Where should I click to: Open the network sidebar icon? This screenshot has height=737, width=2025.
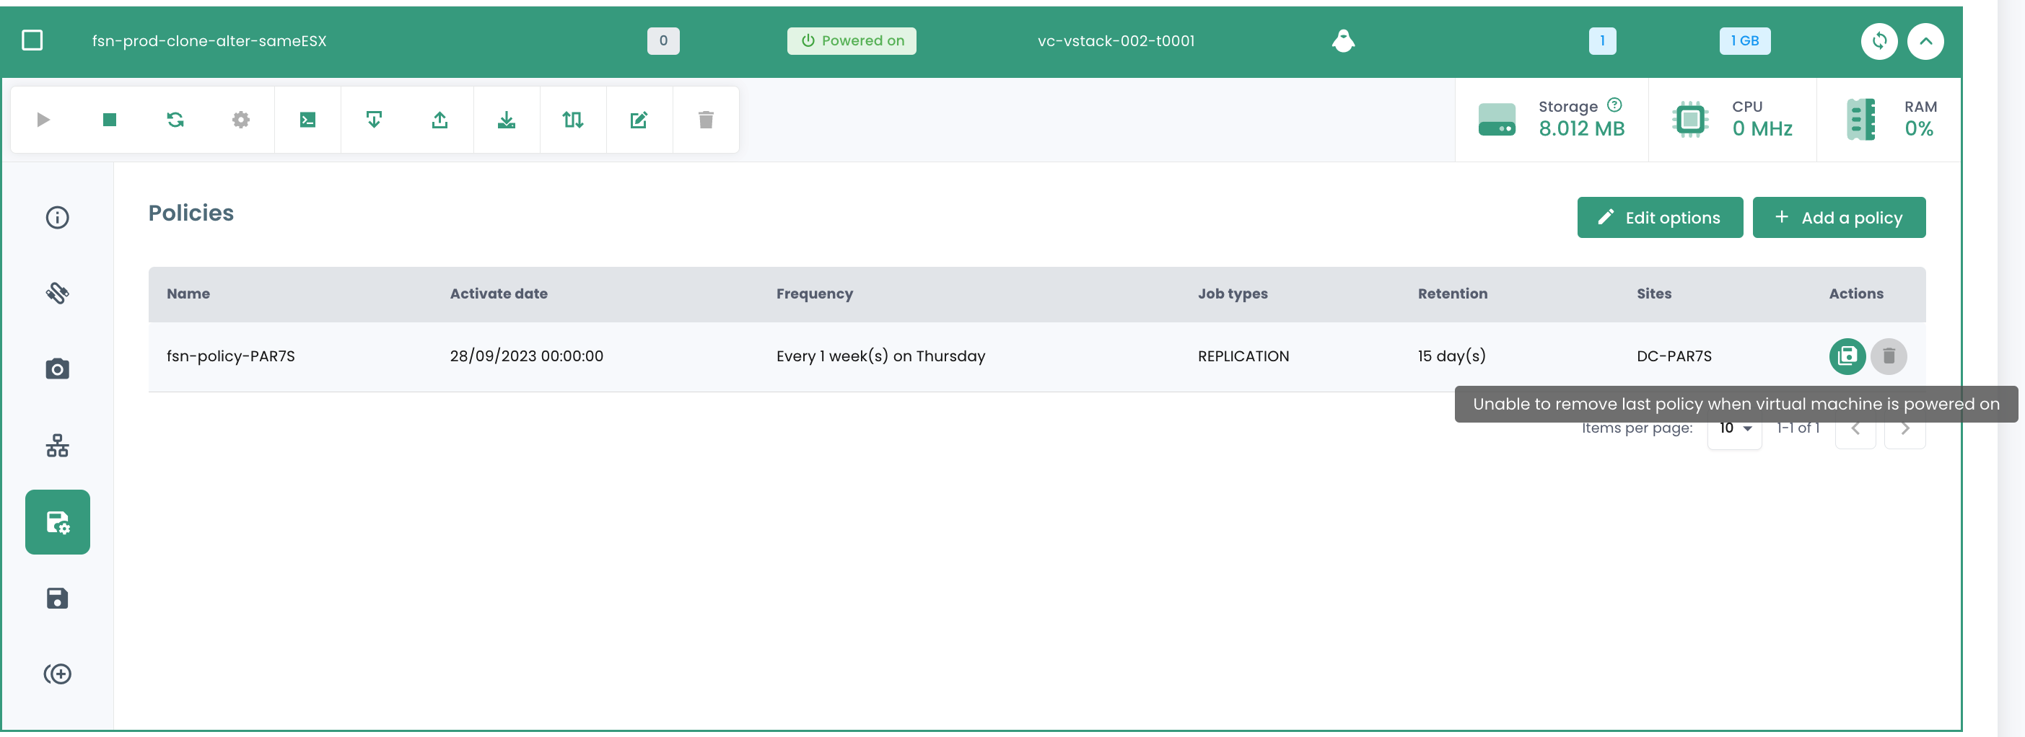[58, 446]
